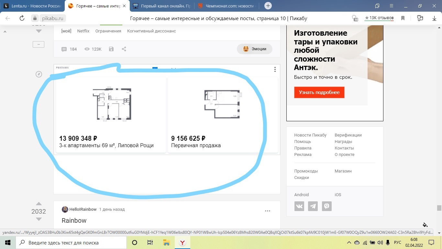Go back to the previous page

tap(8, 18)
